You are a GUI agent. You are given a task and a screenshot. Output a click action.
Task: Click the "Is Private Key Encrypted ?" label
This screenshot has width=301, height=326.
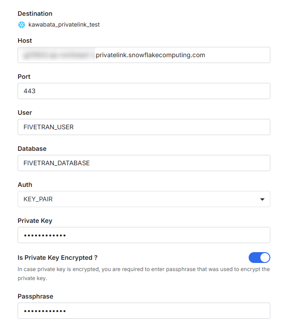[x=58, y=258]
